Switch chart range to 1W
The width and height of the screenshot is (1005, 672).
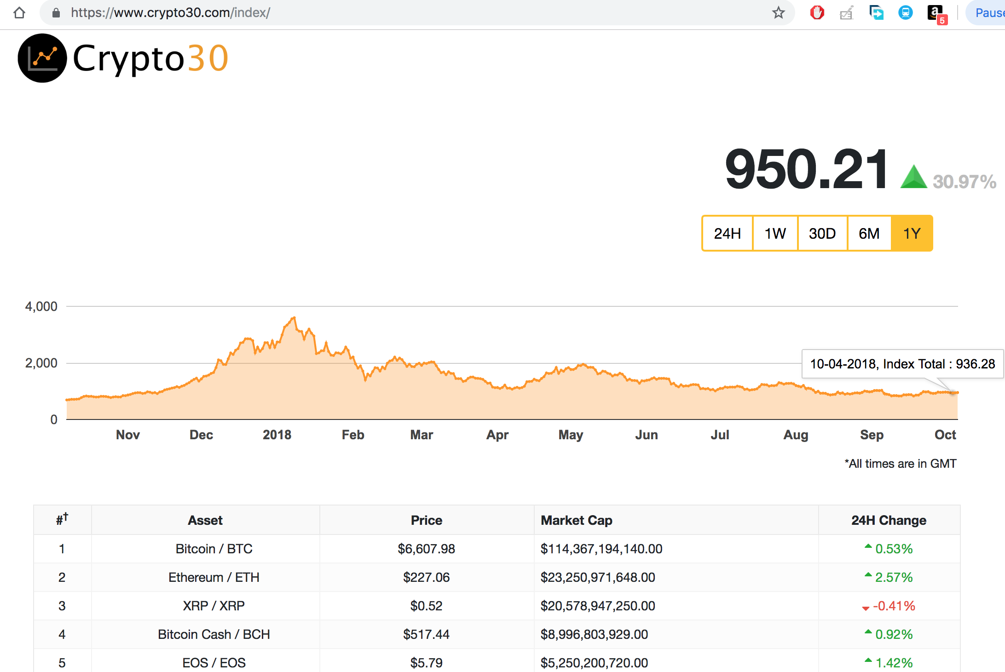pos(775,233)
